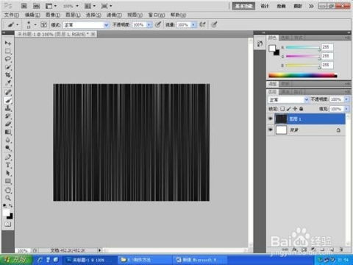Toggle lock image pixels
Image resolution: width=353 pixels, height=265 pixels.
click(x=289, y=109)
